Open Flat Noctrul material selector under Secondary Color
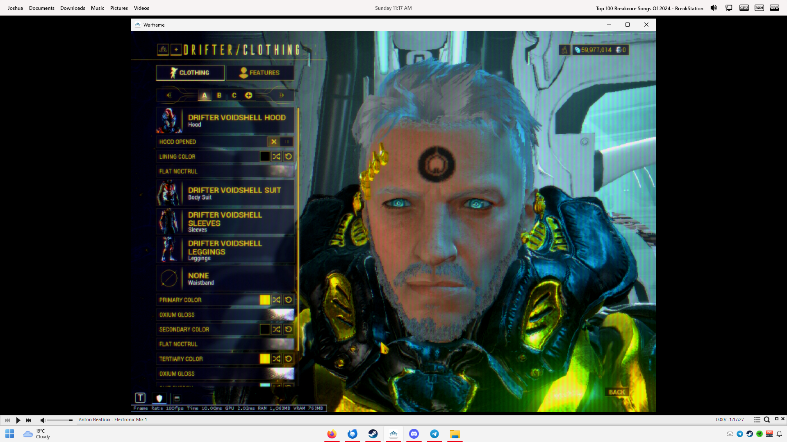787x442 pixels. pos(225,344)
